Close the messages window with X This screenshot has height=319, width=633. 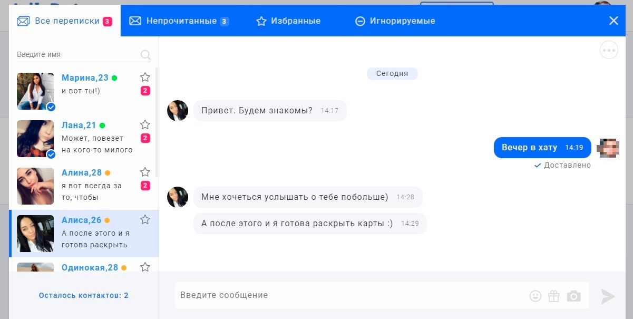click(x=613, y=21)
